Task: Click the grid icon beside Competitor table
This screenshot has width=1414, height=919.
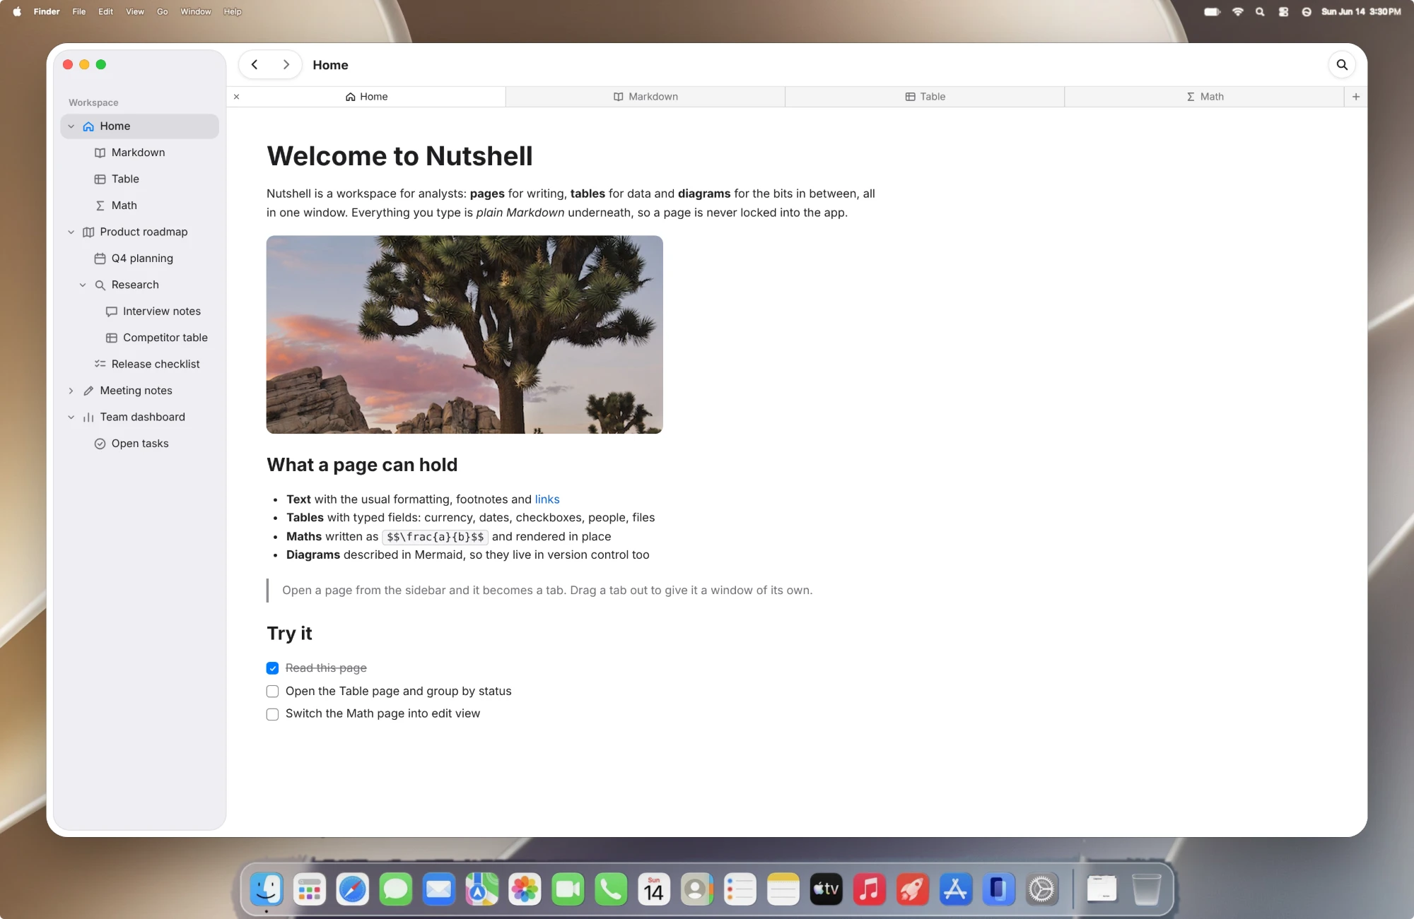Action: pos(111,338)
